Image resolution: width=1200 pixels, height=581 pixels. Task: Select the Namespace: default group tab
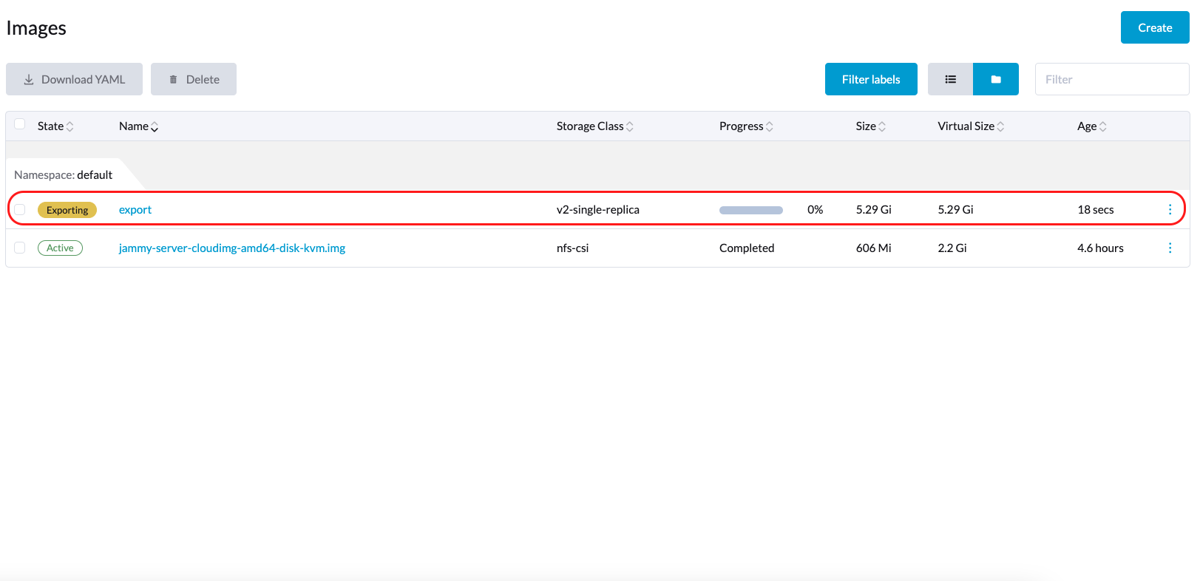64,175
